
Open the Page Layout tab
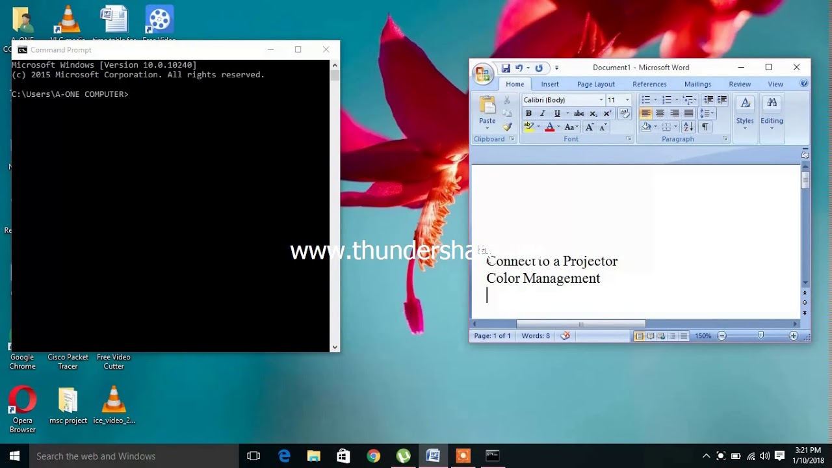coord(595,84)
